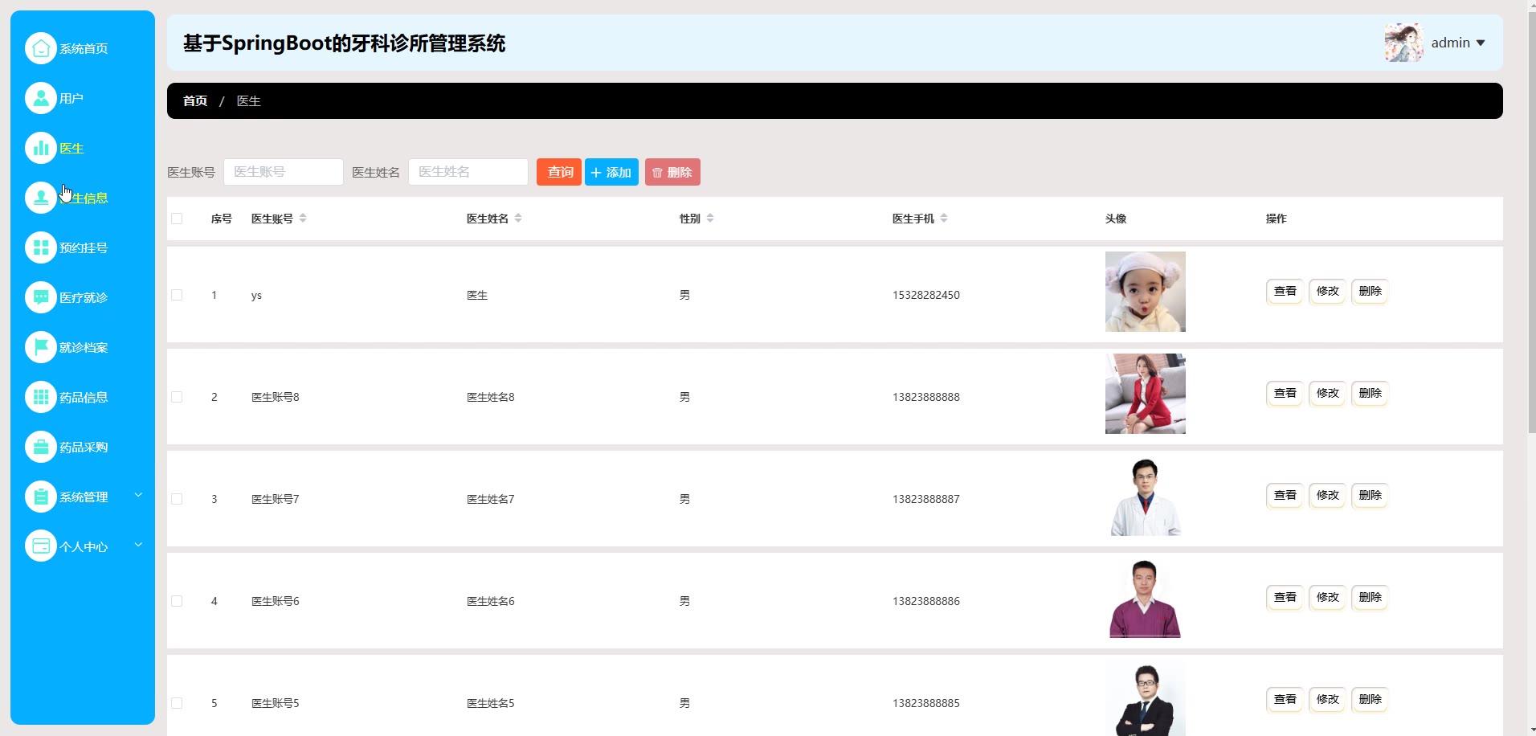Open 就诊档案 in the sidebar
Screen dimensions: 1536x736
tap(84, 347)
